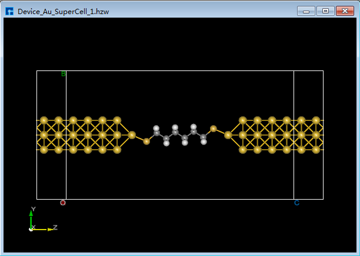The height and width of the screenshot is (256, 360).
Task: Select the left sulfur atom of the molecule
Action: click(x=146, y=141)
